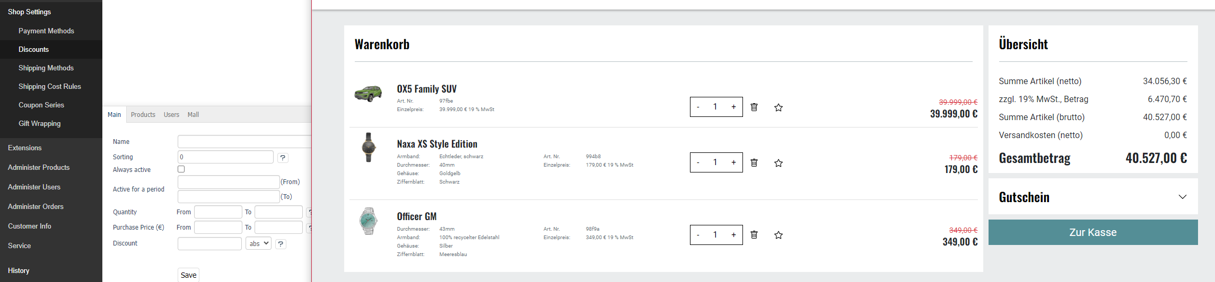The height and width of the screenshot is (282, 1215).
Task: Open Coupon Series in sidebar
Action: (41, 105)
